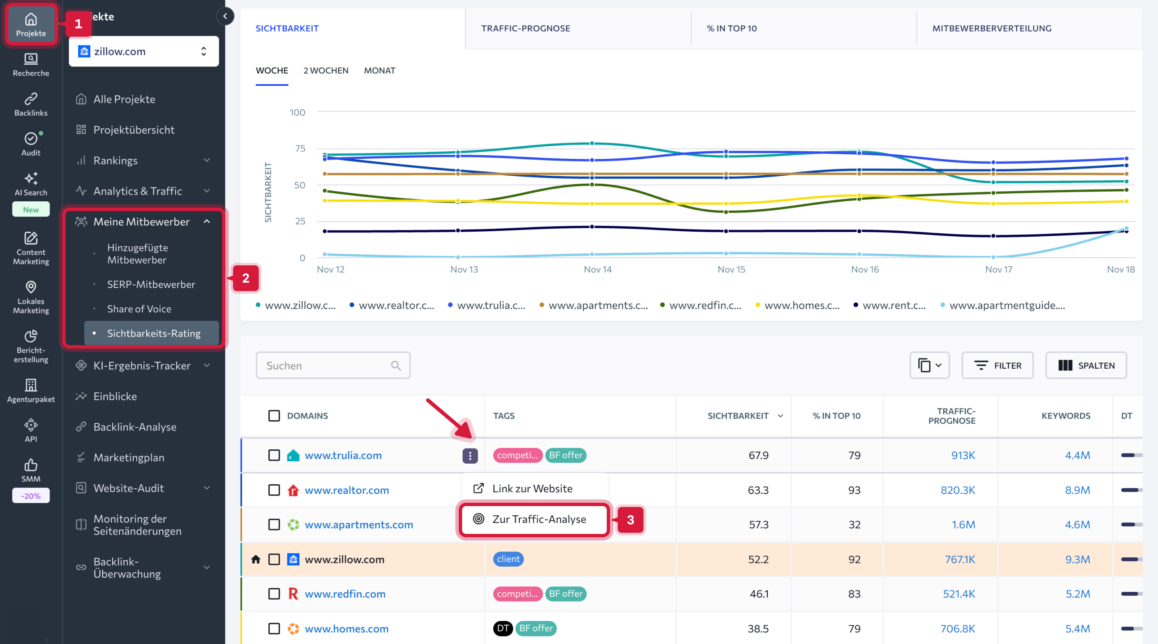Check the www.trulia.com row checkbox
This screenshot has width=1158, height=644.
(x=274, y=455)
